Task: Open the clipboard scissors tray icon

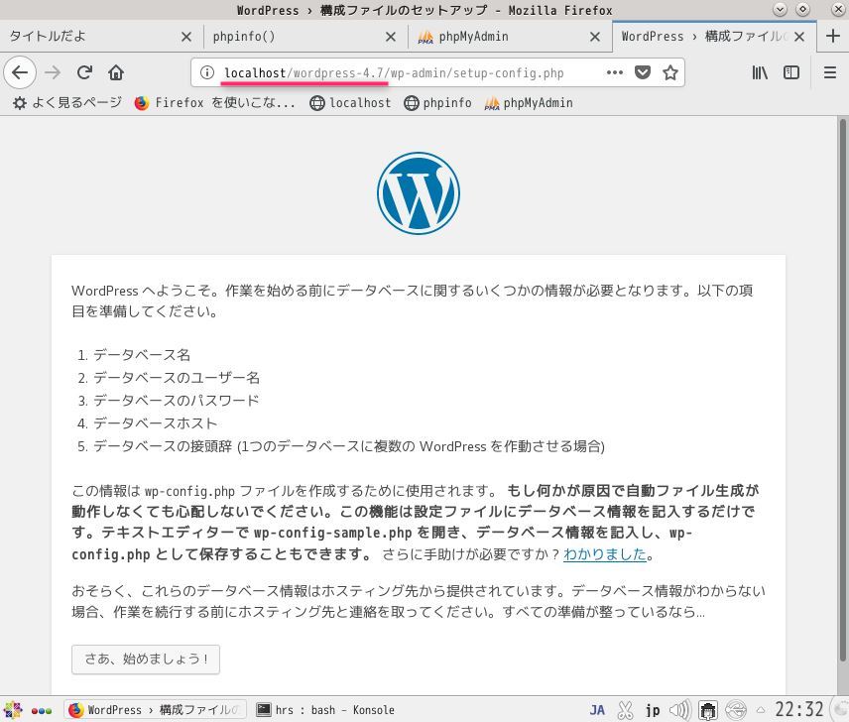Action: click(x=625, y=710)
